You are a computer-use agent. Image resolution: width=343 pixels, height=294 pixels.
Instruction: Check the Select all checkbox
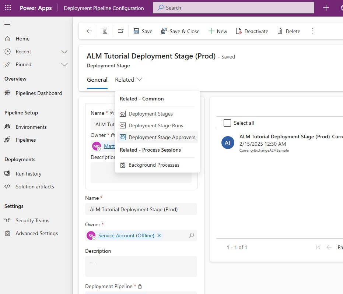[227, 123]
